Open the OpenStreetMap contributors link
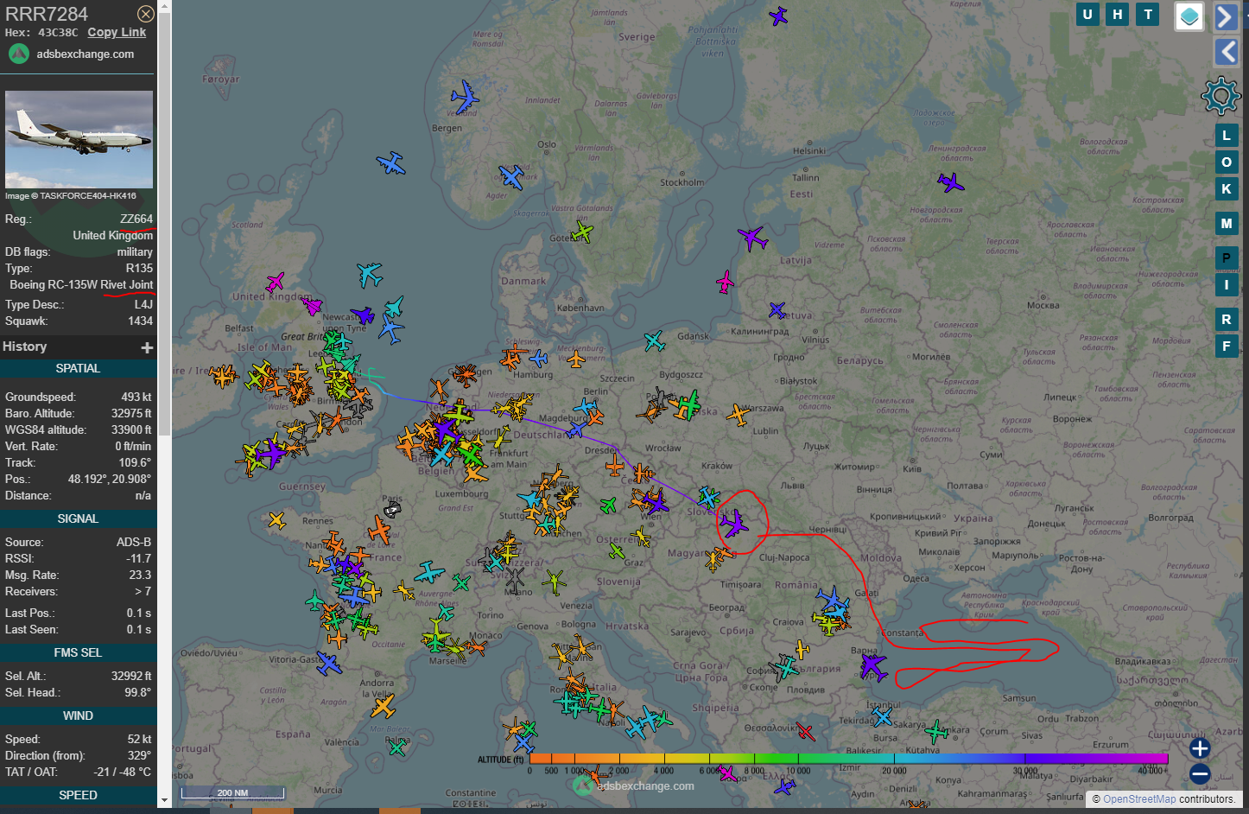 coord(1140,799)
